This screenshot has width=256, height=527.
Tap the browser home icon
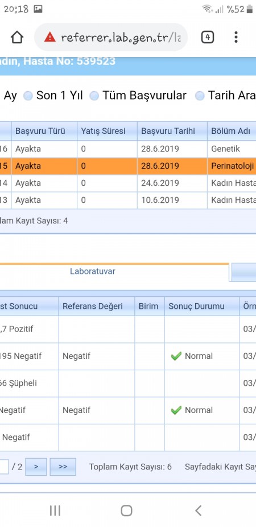pos(17,37)
